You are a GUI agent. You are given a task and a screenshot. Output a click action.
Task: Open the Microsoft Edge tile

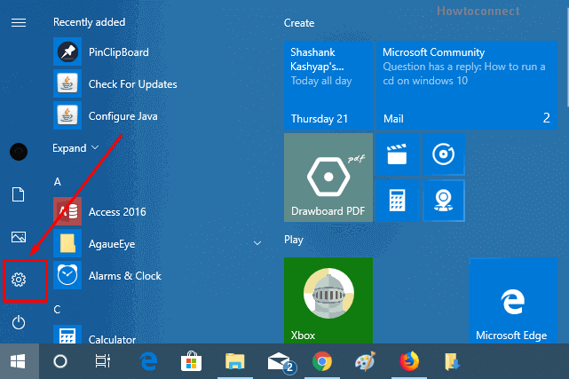513,300
